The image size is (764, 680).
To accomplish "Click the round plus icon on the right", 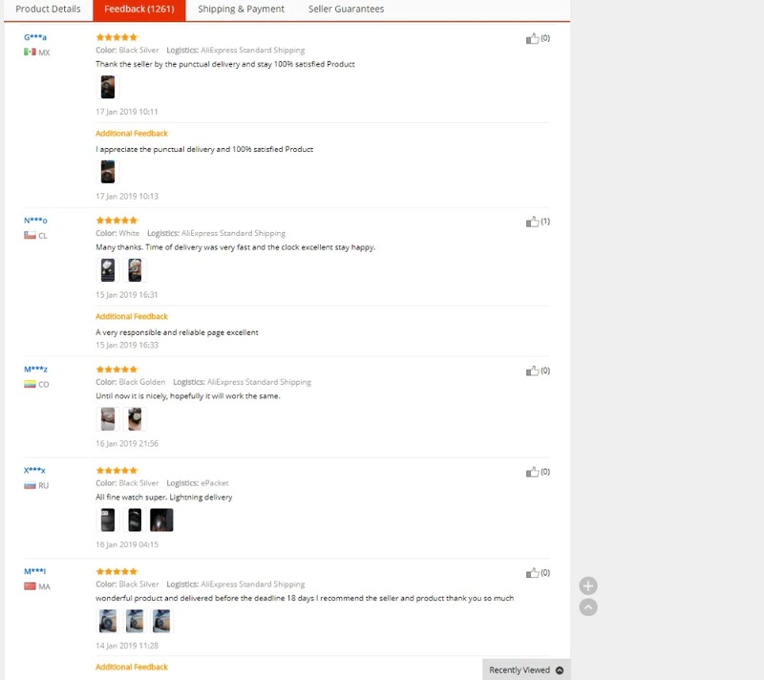I will (588, 586).
